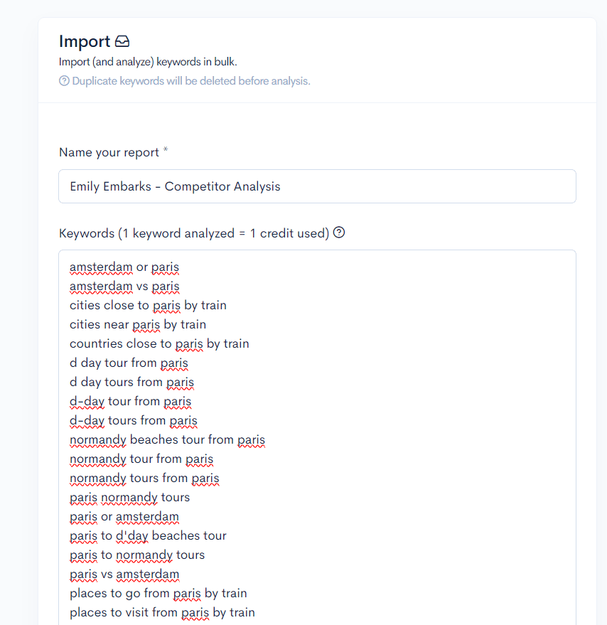
Task: Click "paris to d'day beaches tour" line
Action: click(148, 536)
